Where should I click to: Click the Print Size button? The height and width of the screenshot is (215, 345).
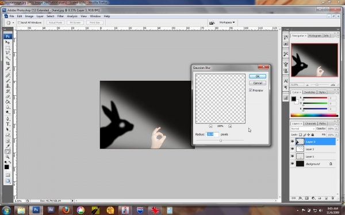tap(95, 22)
